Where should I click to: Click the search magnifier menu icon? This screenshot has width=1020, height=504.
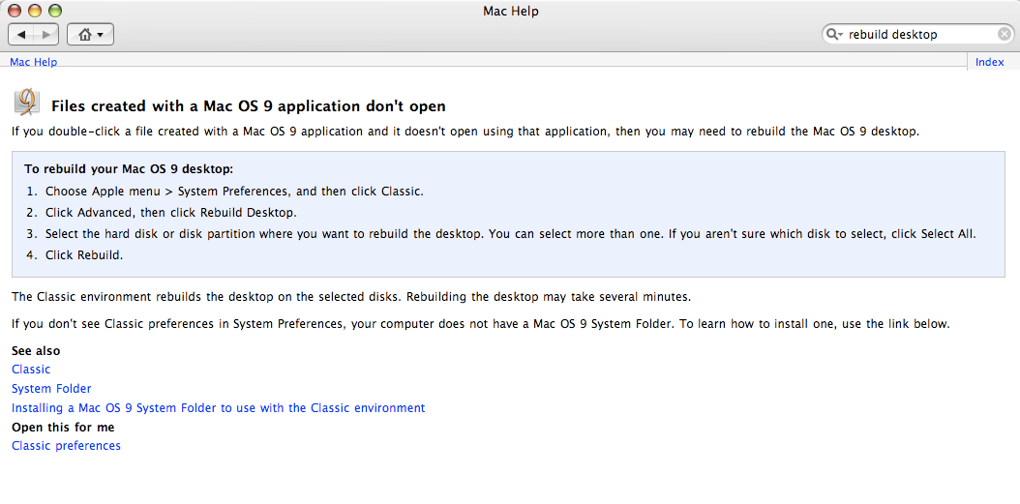834,35
